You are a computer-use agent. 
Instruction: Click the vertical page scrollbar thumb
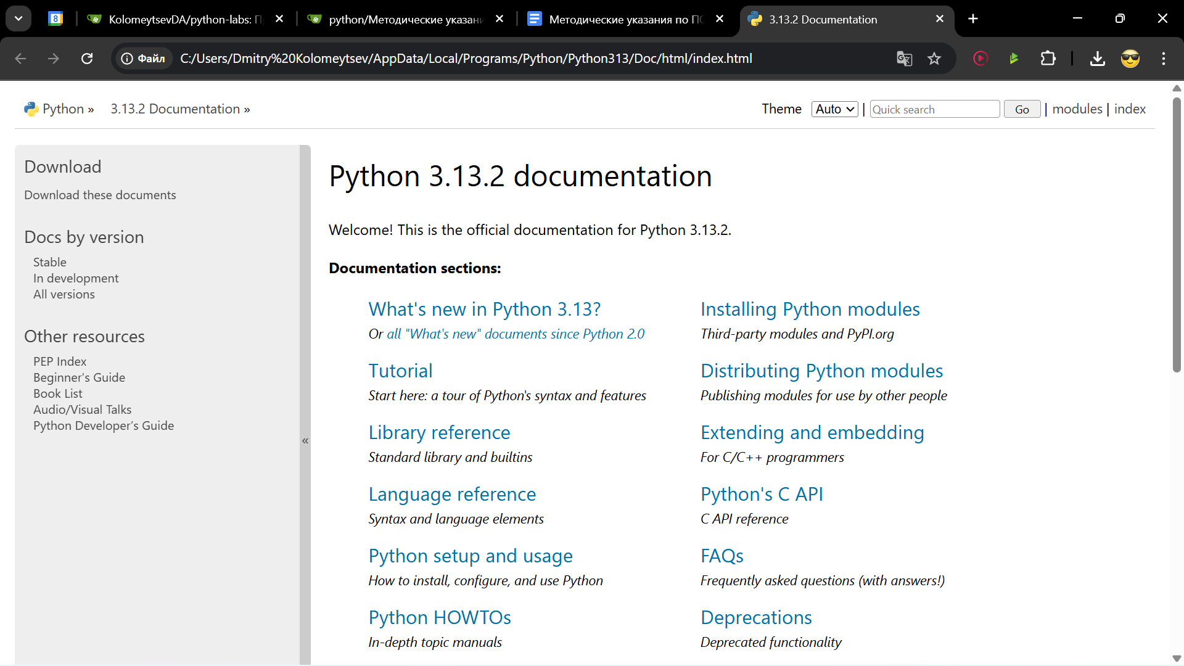[1177, 234]
